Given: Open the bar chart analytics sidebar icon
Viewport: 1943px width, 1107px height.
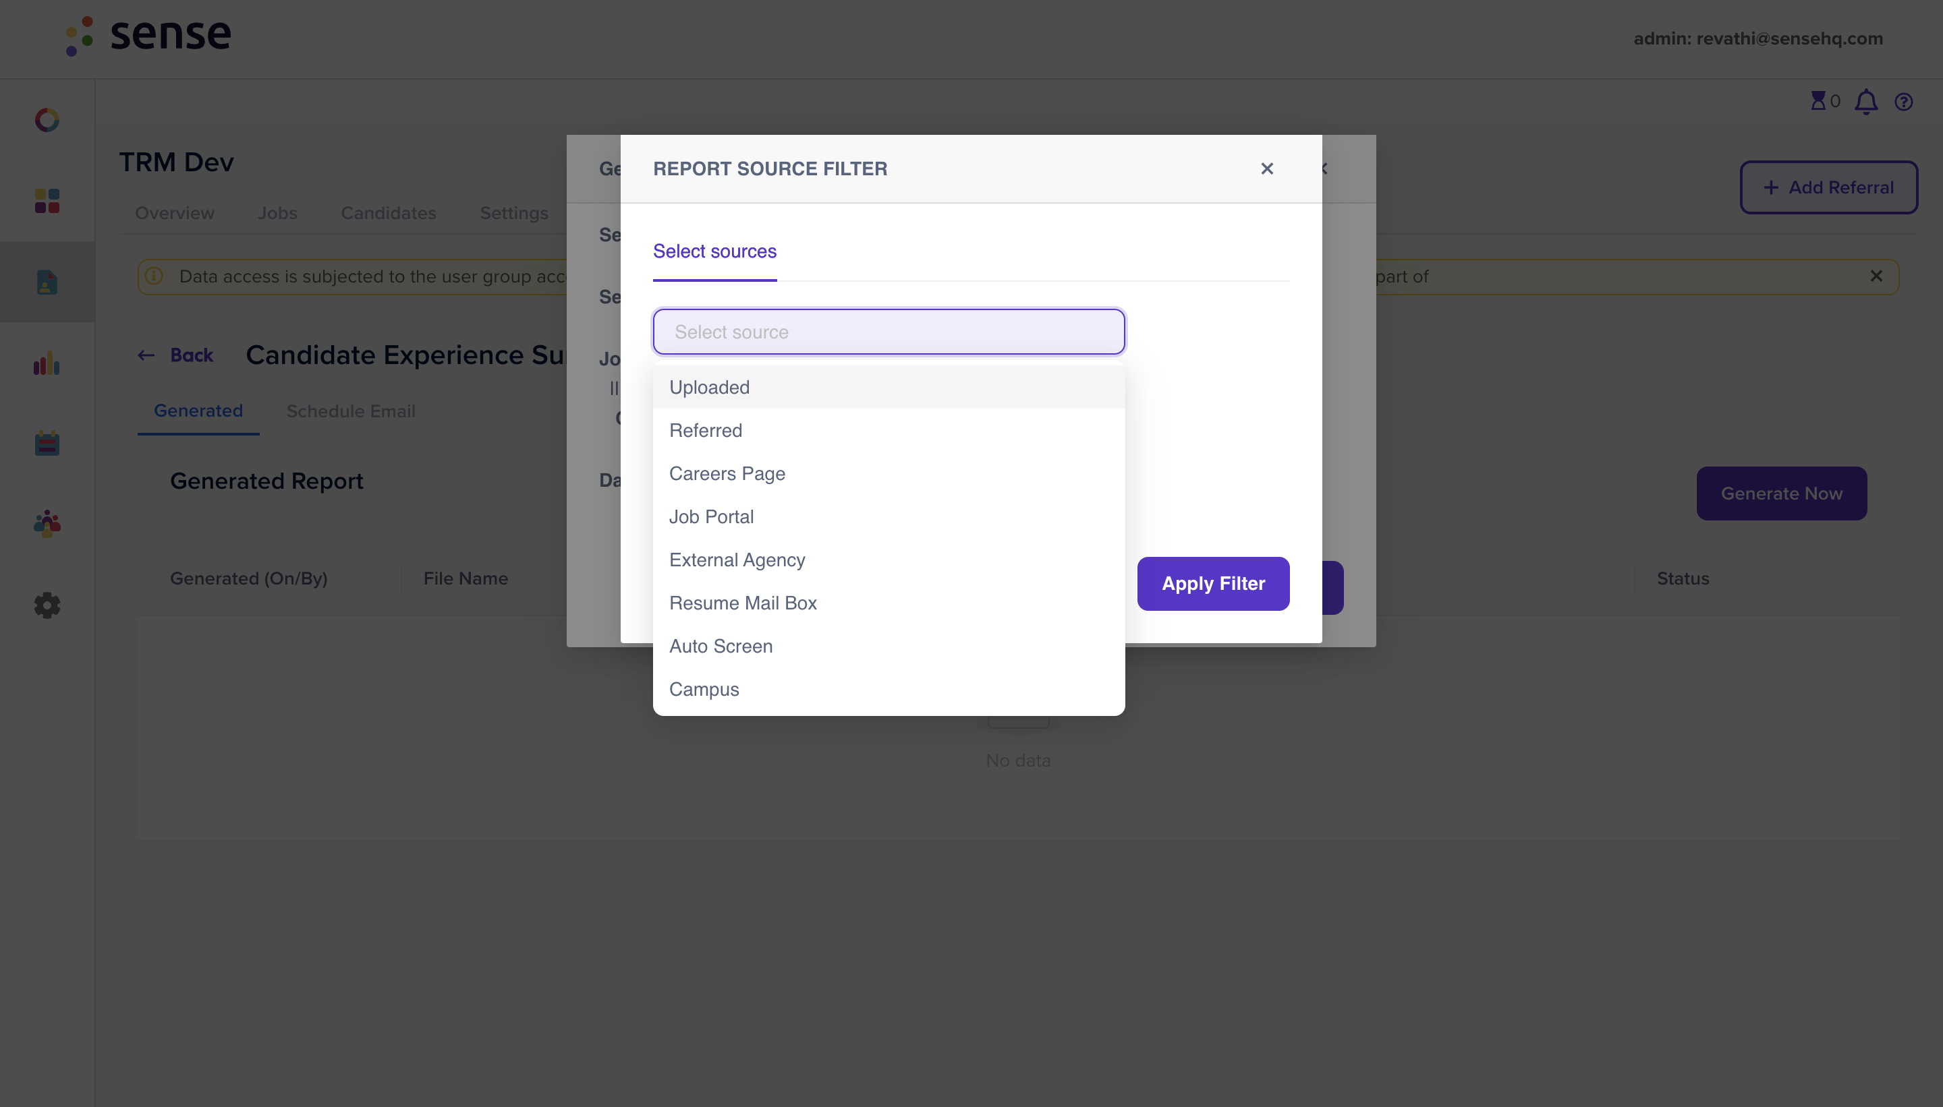Looking at the screenshot, I should 47,363.
